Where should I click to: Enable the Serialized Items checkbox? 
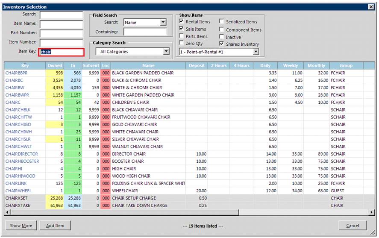point(222,22)
